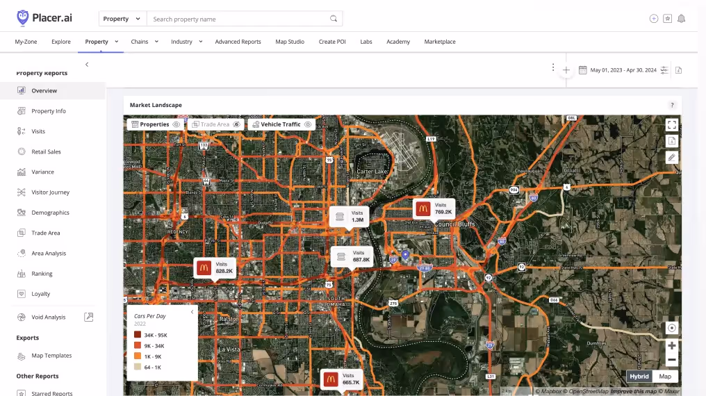Viewport: 706px width, 396px height.
Task: Collapse the left sidebar arrow
Action: pyautogui.click(x=87, y=65)
